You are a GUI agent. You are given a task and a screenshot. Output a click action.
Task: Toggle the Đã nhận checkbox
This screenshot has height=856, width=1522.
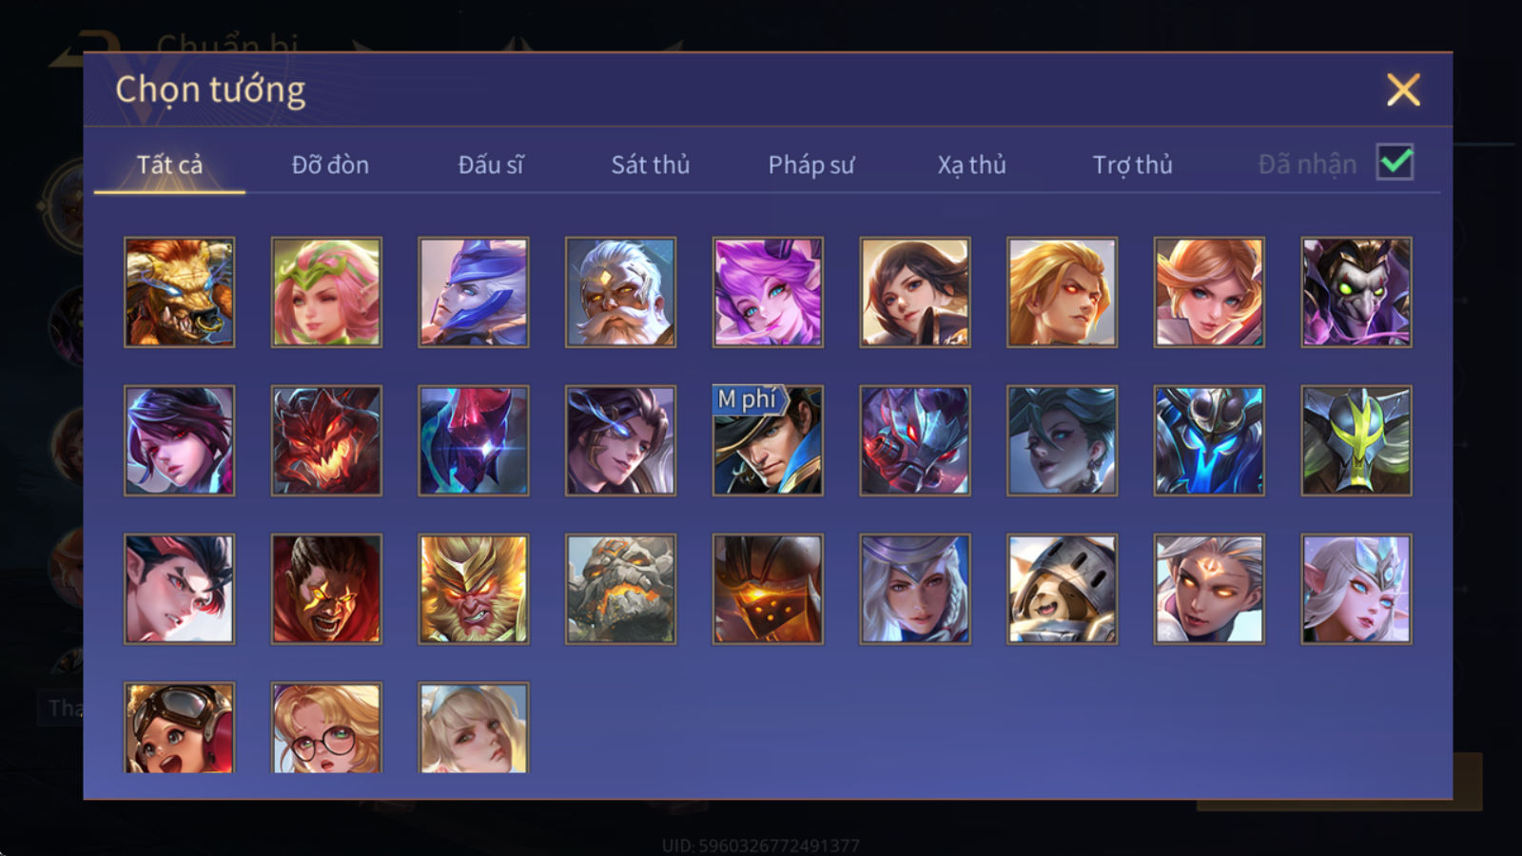coord(1395,163)
